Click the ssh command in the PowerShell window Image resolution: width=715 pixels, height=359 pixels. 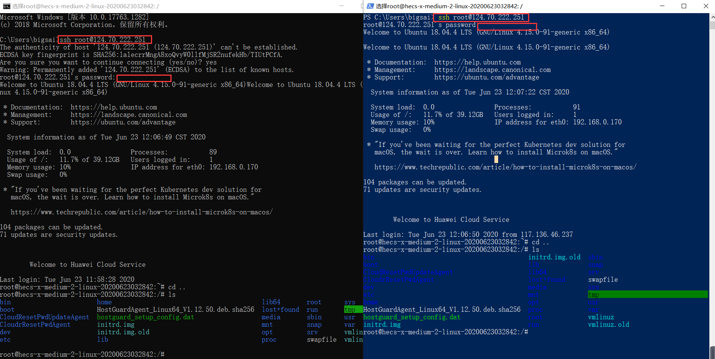pos(481,17)
